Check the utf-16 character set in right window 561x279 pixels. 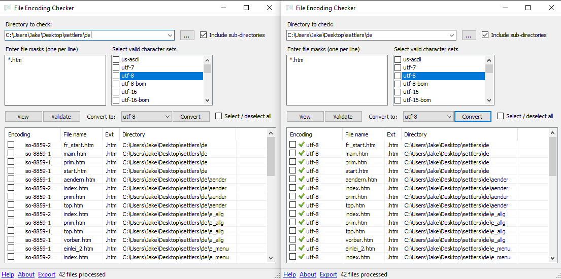pos(398,92)
